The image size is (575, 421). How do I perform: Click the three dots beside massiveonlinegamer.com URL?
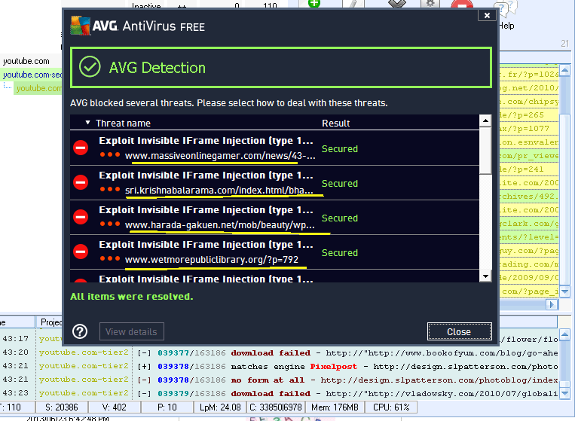coord(110,154)
